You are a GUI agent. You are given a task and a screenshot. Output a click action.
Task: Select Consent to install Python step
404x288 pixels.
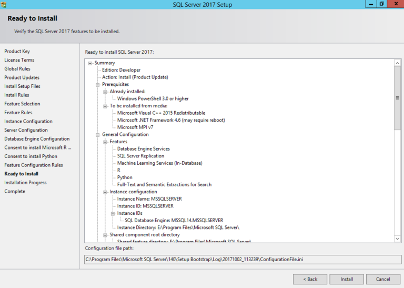[x=31, y=156]
